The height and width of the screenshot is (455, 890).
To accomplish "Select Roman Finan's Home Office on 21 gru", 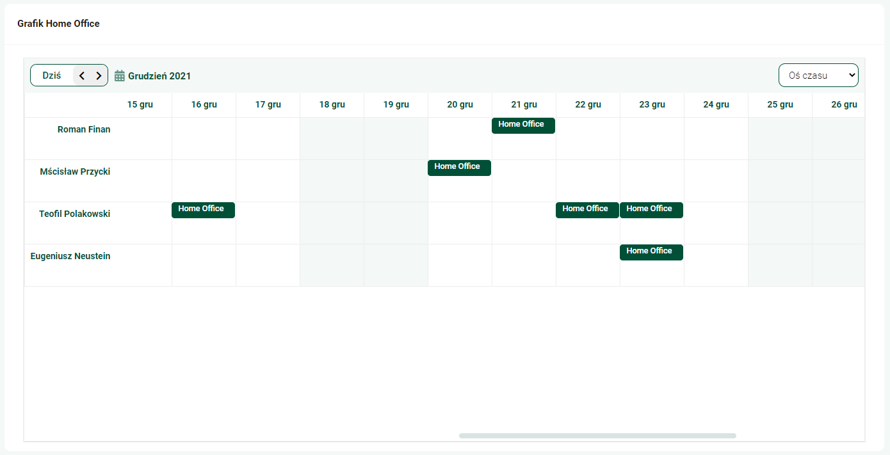I will (523, 125).
